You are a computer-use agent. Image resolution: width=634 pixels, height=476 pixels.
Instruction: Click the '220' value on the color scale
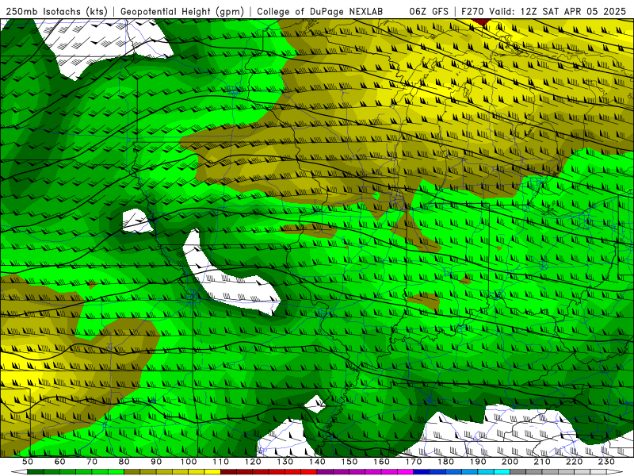(x=574, y=462)
